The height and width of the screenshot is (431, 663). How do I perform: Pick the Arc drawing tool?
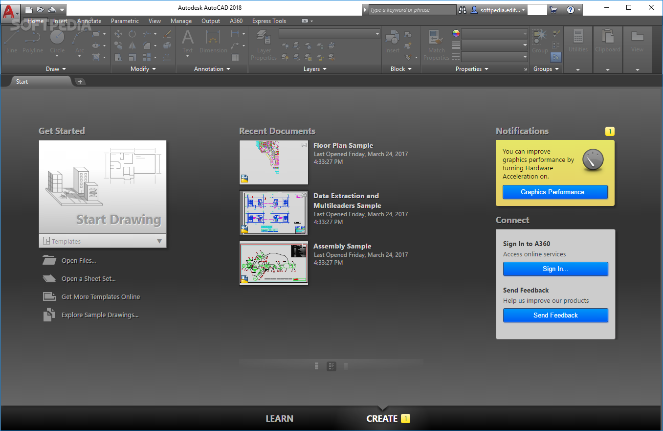pyautogui.click(x=79, y=41)
